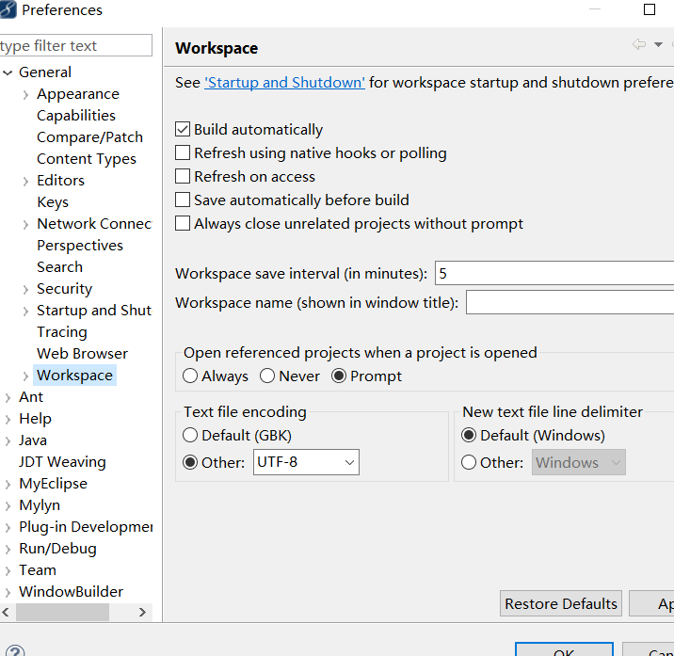This screenshot has height=656, width=674.
Task: Click the back navigation arrow icon
Action: (639, 44)
